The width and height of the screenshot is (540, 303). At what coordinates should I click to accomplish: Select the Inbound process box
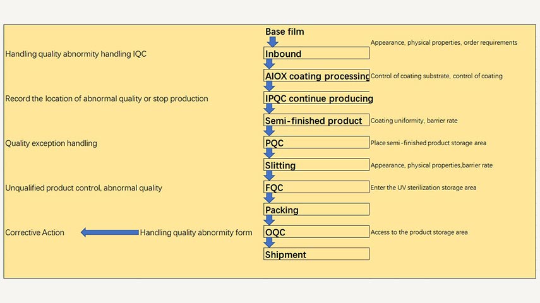pos(316,54)
